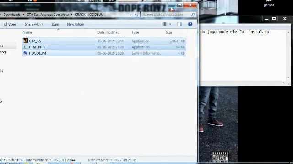The width and height of the screenshot is (293, 164).
Task: Click the HLM-INTR file name
Action: click(37, 47)
